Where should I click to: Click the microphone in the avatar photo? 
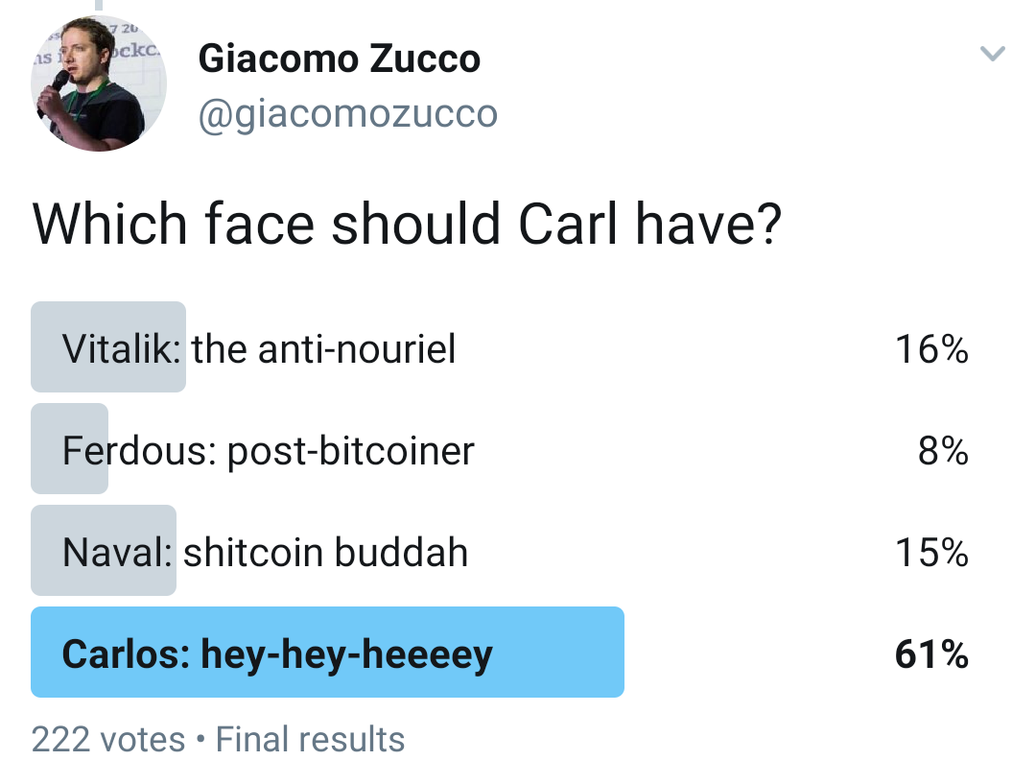(54, 91)
